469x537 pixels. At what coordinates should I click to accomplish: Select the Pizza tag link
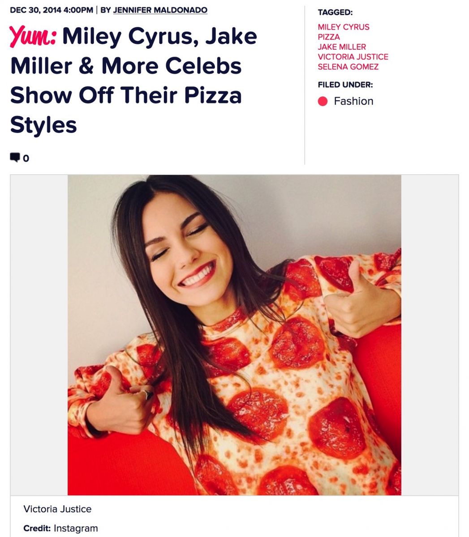point(328,37)
